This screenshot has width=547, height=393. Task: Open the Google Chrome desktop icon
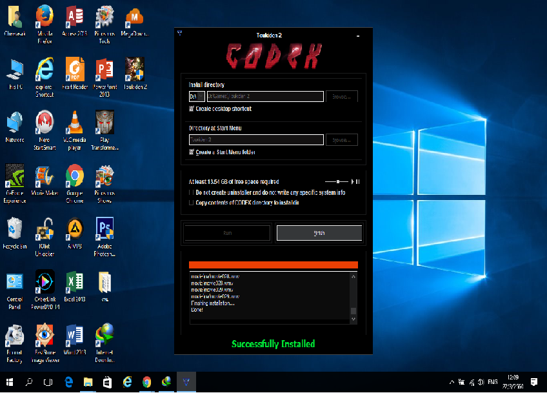tap(75, 183)
